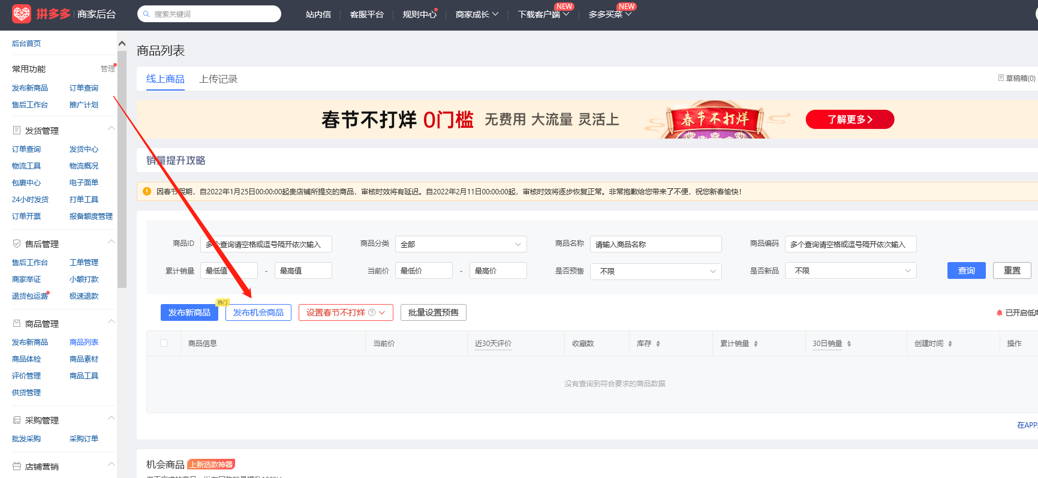The width and height of the screenshot is (1038, 478).
Task: Open the 是否新品 dropdown
Action: click(850, 271)
